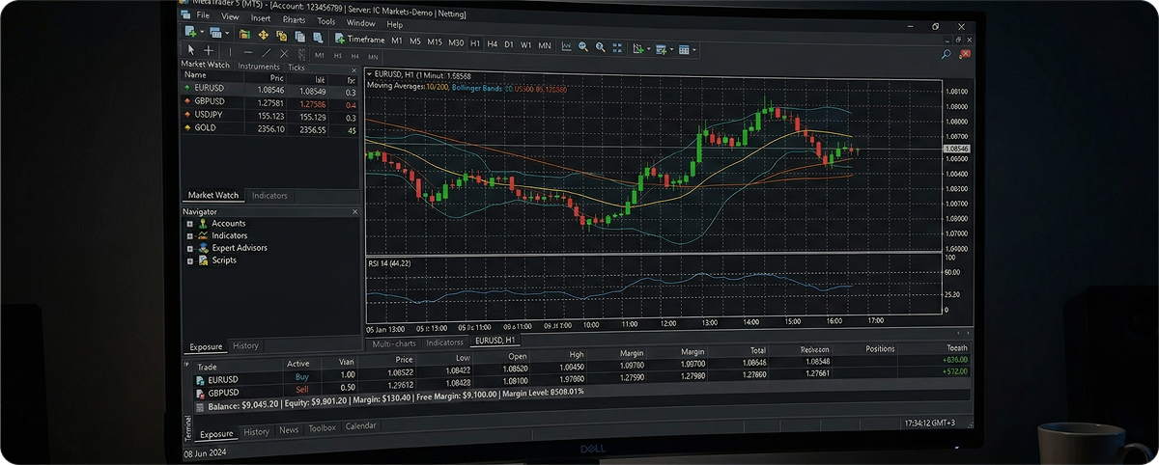Viewport: 1159px width, 465px height.
Task: Click the Templates toolbar icon
Action: tap(662, 49)
